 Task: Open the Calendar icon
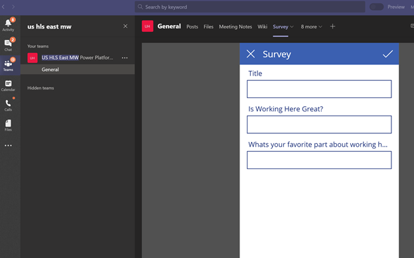coord(8,86)
